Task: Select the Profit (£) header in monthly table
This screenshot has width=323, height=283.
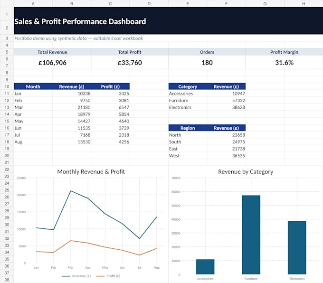Action: pyautogui.click(x=110, y=86)
